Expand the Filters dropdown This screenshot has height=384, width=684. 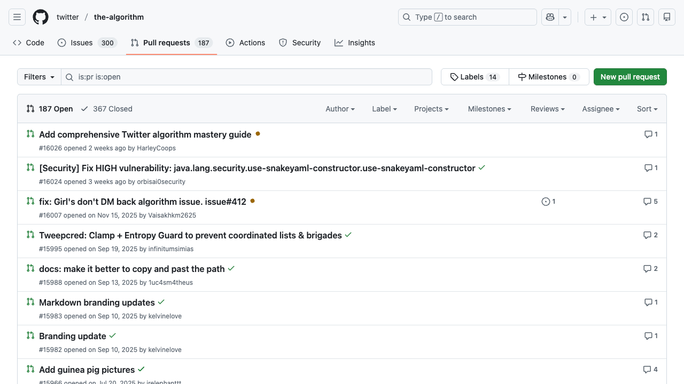pos(40,77)
